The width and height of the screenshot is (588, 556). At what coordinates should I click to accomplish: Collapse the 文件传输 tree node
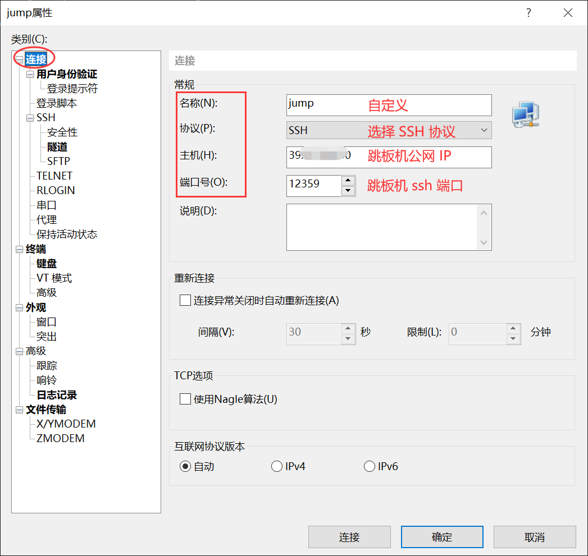click(x=20, y=410)
